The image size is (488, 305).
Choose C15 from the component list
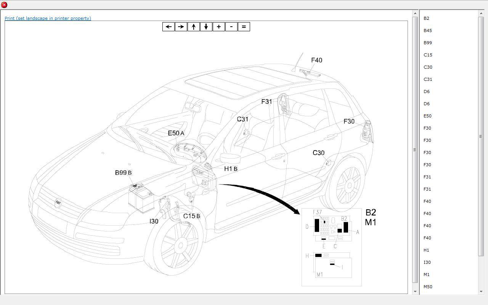click(428, 55)
